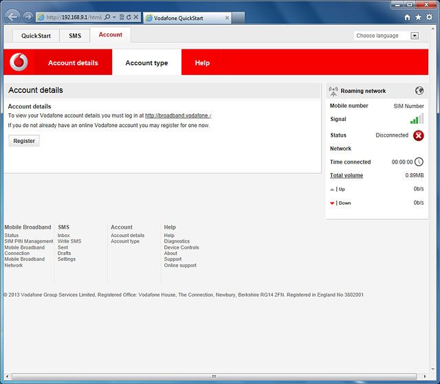Screen dimensions: 440x384
Task: Click the signal strength bars icon
Action: coord(417,119)
